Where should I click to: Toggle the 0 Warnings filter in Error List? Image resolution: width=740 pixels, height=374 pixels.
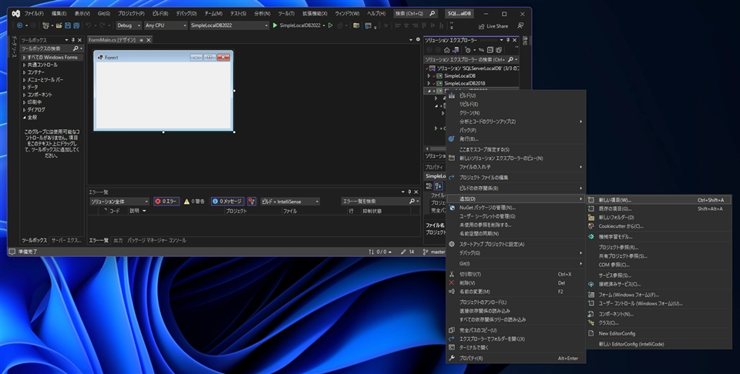tap(193, 201)
